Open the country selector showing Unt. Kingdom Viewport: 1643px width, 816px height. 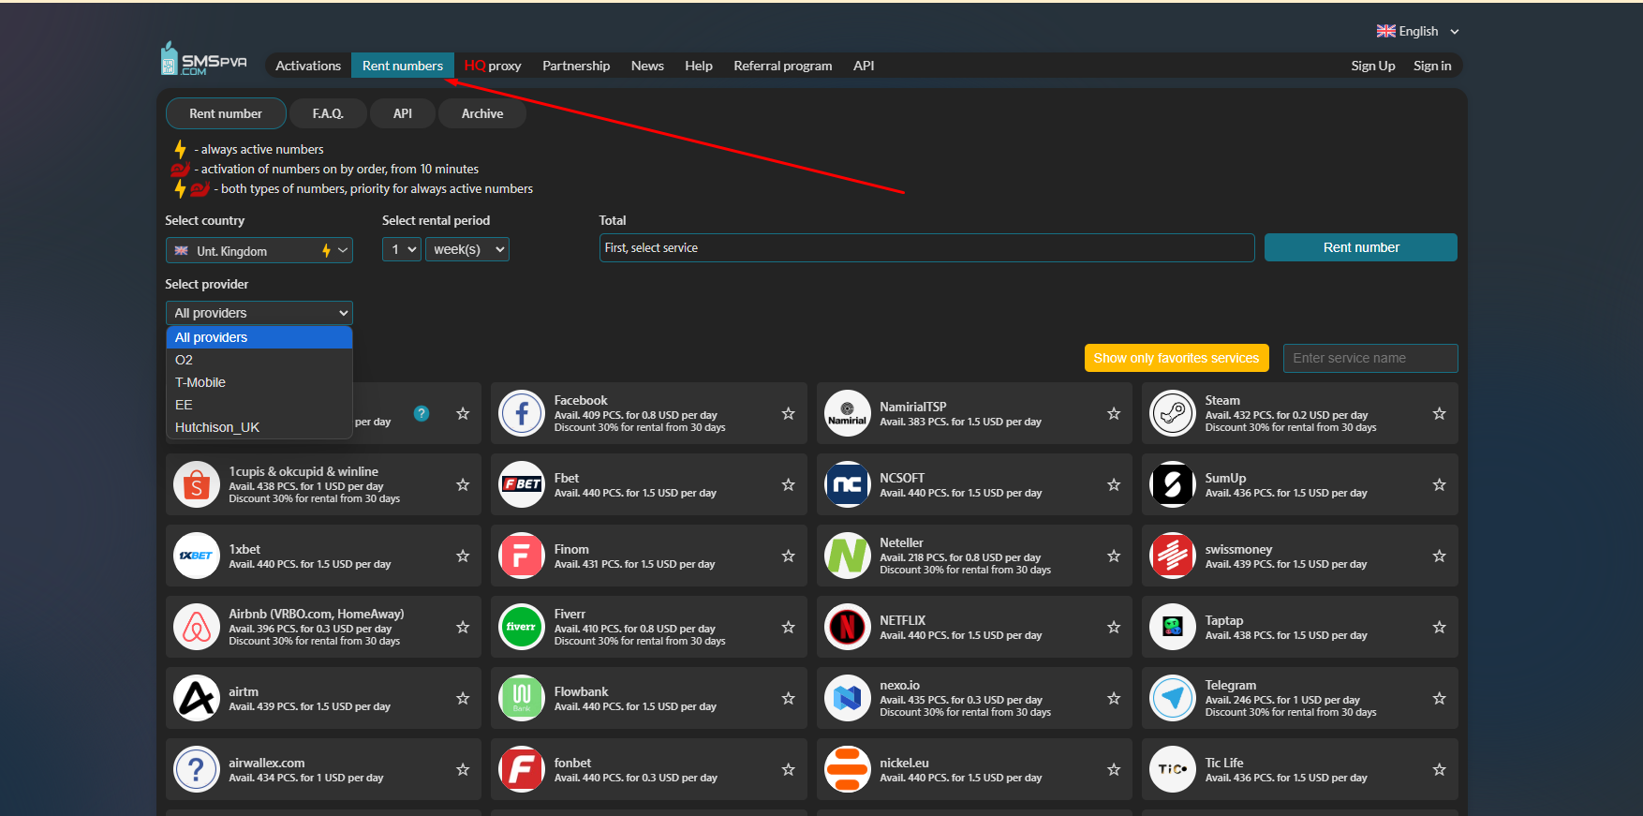259,250
